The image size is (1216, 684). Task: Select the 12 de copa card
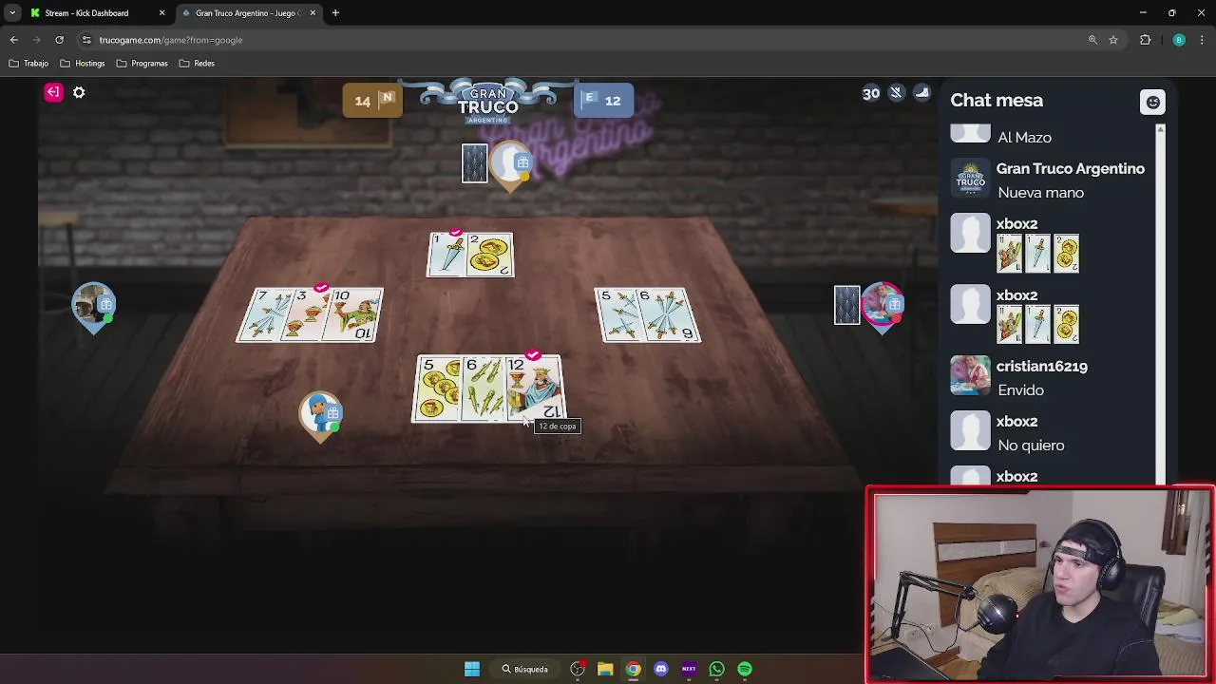pyautogui.click(x=536, y=389)
